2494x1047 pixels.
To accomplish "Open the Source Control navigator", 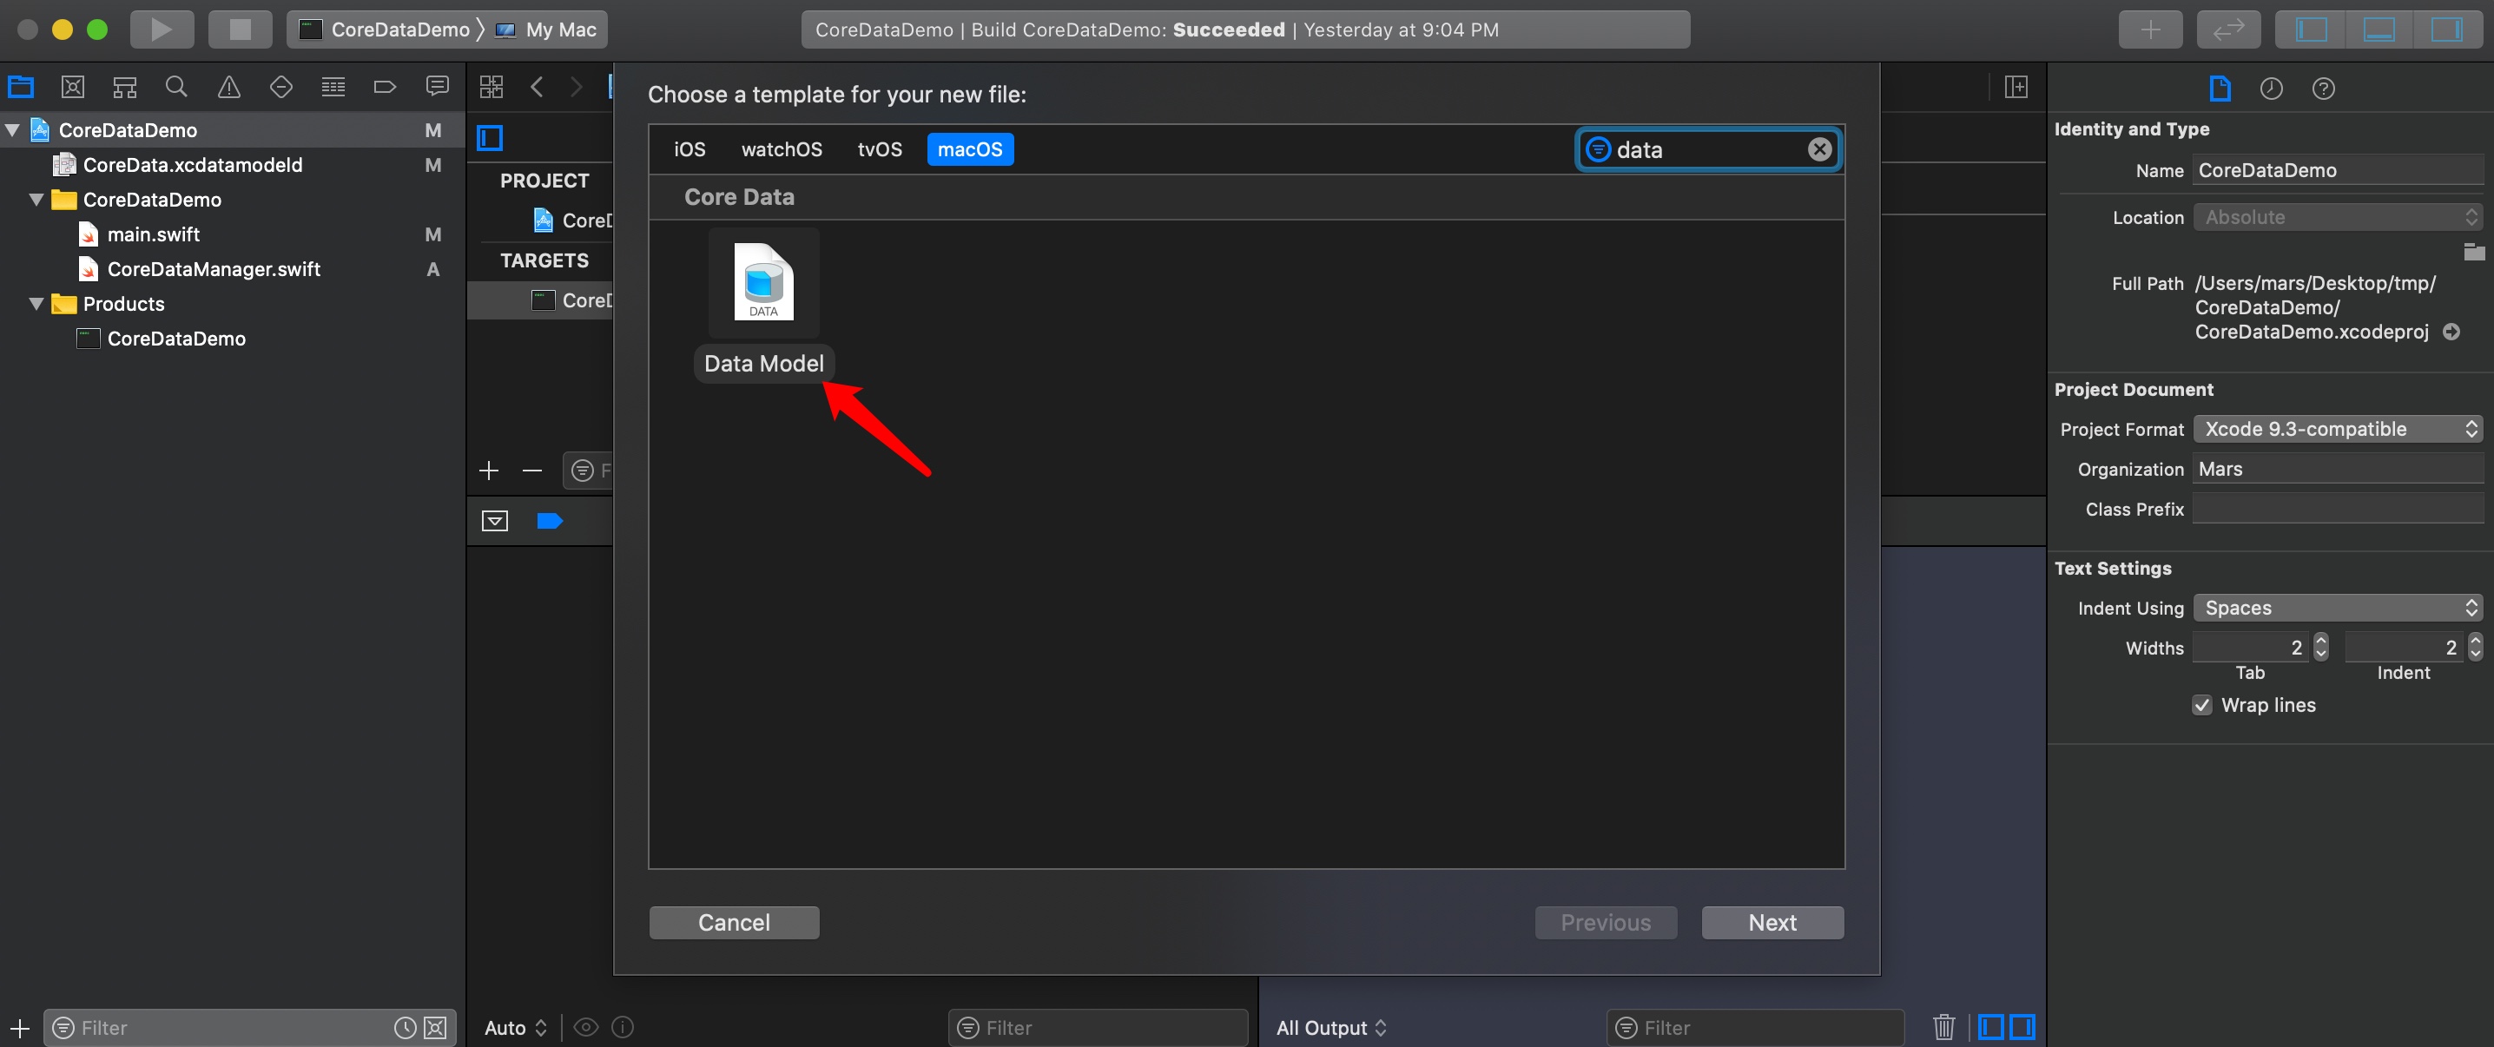I will coord(73,87).
